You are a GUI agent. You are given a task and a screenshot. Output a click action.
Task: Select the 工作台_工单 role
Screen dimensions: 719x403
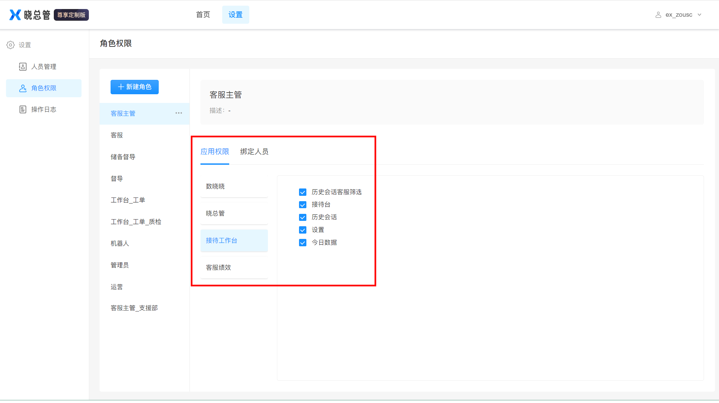pos(144,200)
